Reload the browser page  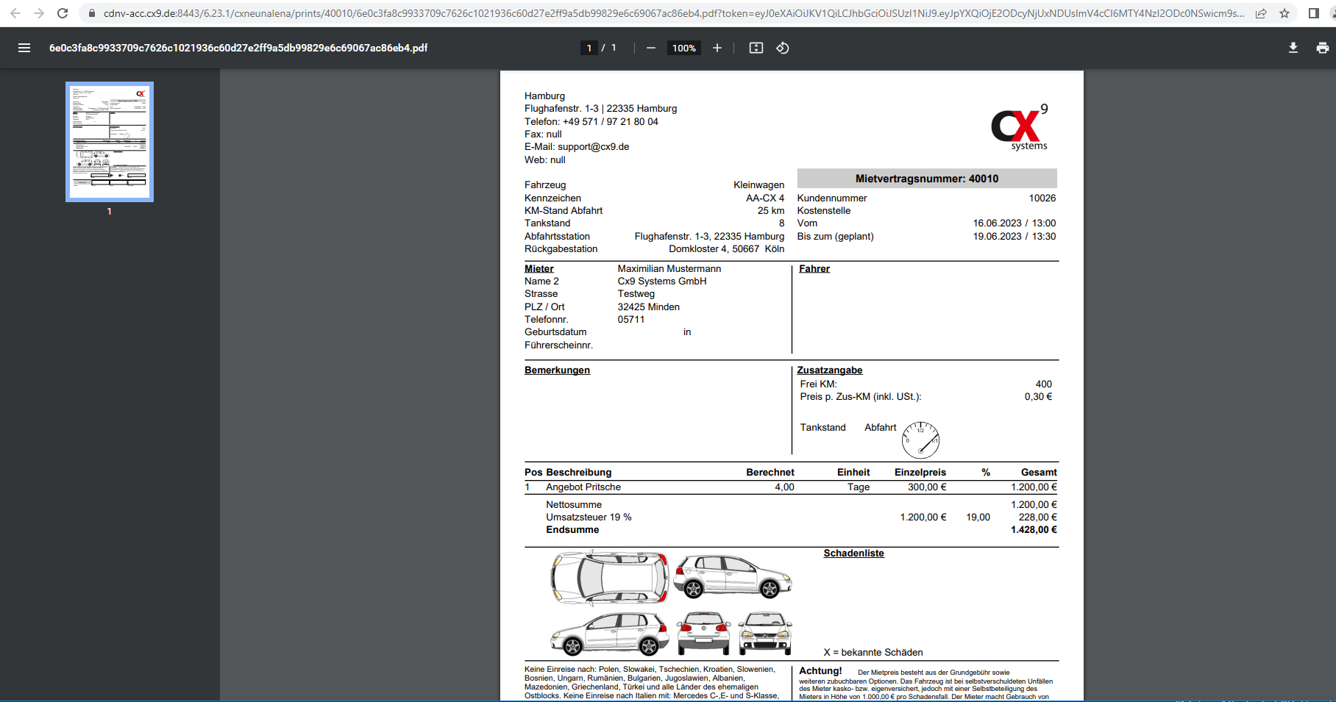point(63,13)
